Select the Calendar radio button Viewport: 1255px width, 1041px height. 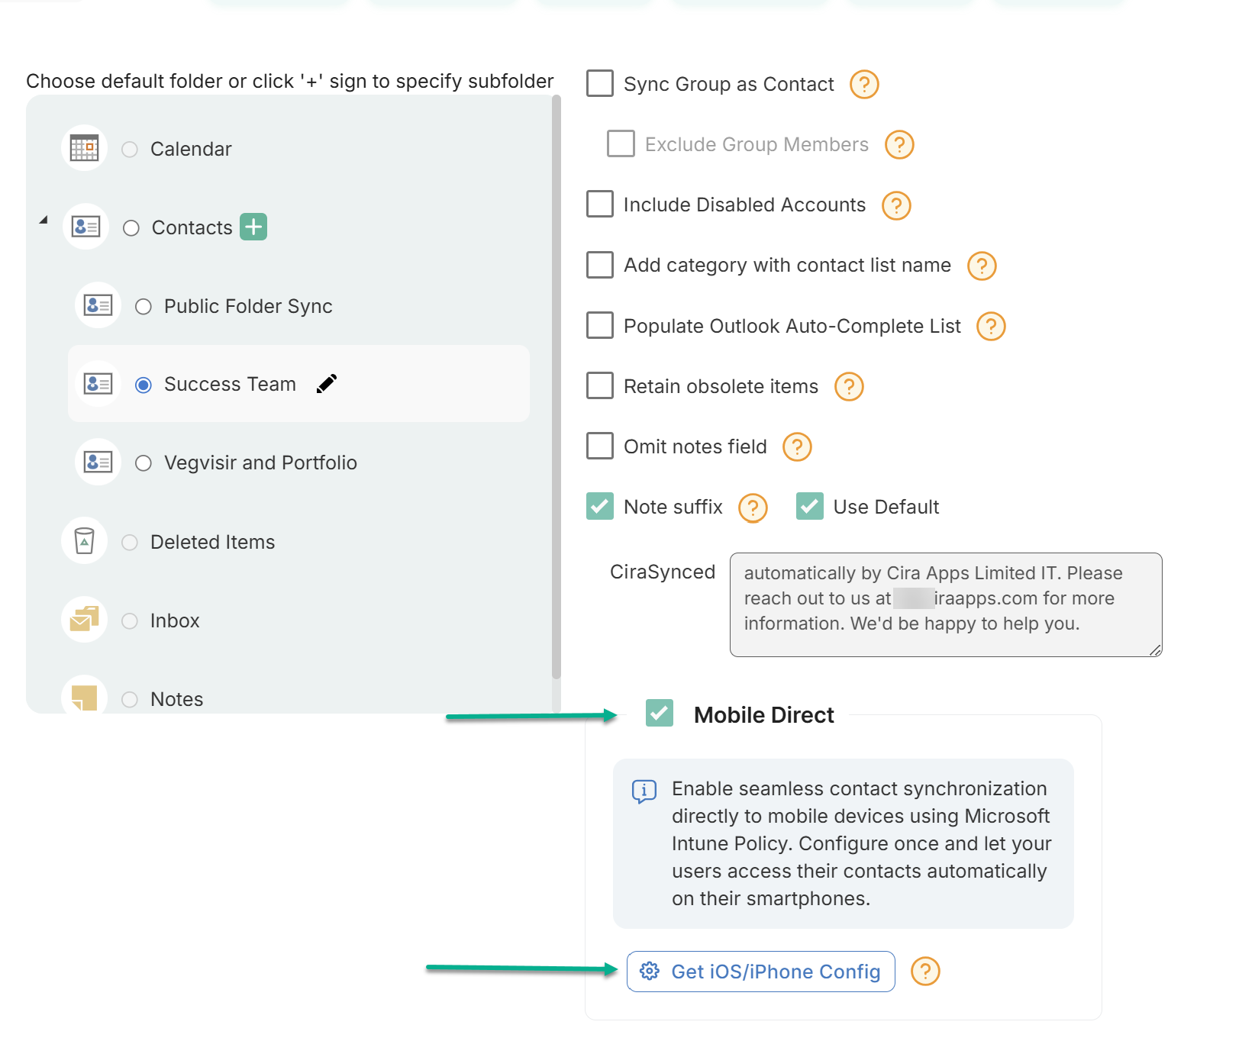[130, 149]
